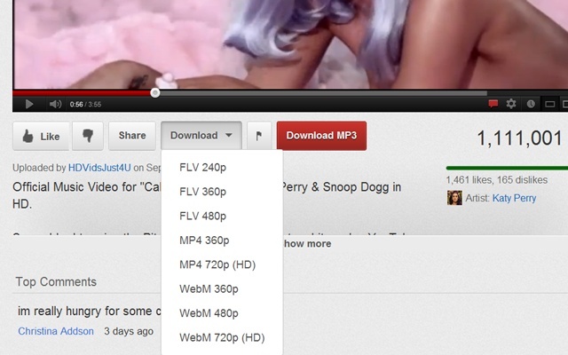The height and width of the screenshot is (355, 568).
Task: Dislike the video with the thumbs down button
Action: 88,136
